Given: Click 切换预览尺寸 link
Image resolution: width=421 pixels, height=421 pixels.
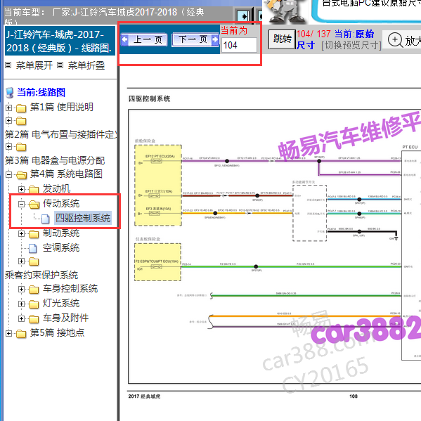Looking at the screenshot, I should tap(351, 46).
